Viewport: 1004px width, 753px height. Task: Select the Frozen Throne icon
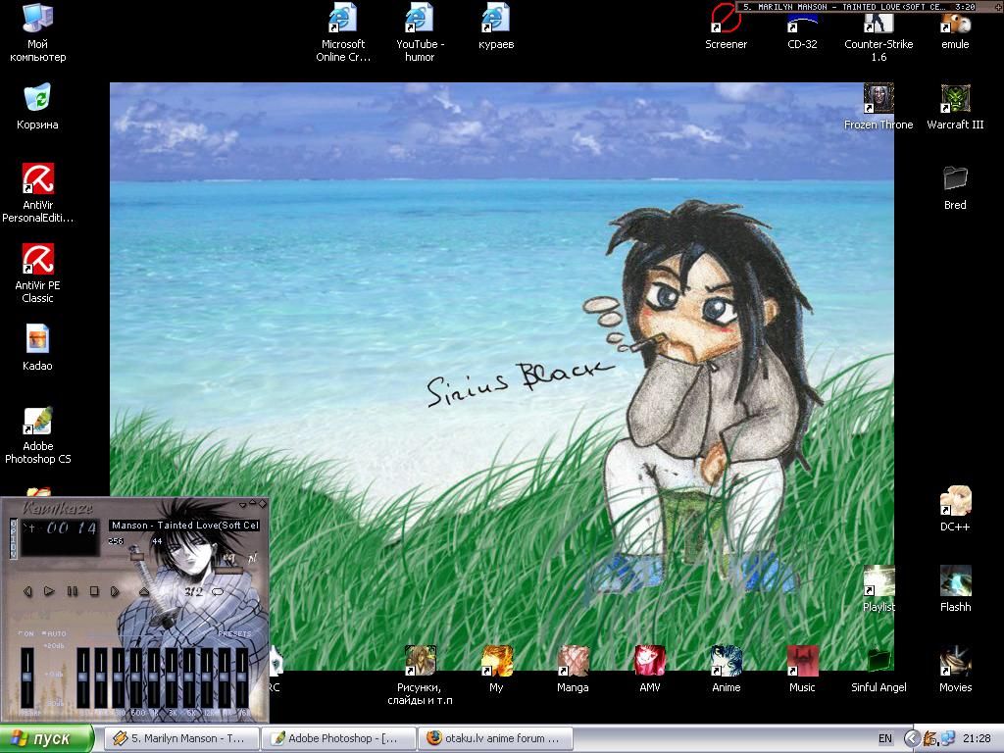click(x=878, y=106)
